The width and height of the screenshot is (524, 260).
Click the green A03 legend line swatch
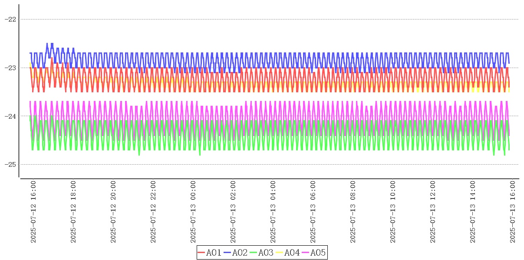(254, 253)
